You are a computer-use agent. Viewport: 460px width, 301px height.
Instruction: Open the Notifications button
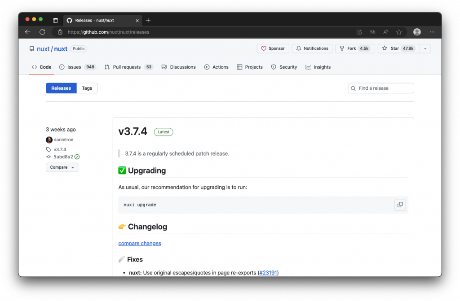coord(312,48)
